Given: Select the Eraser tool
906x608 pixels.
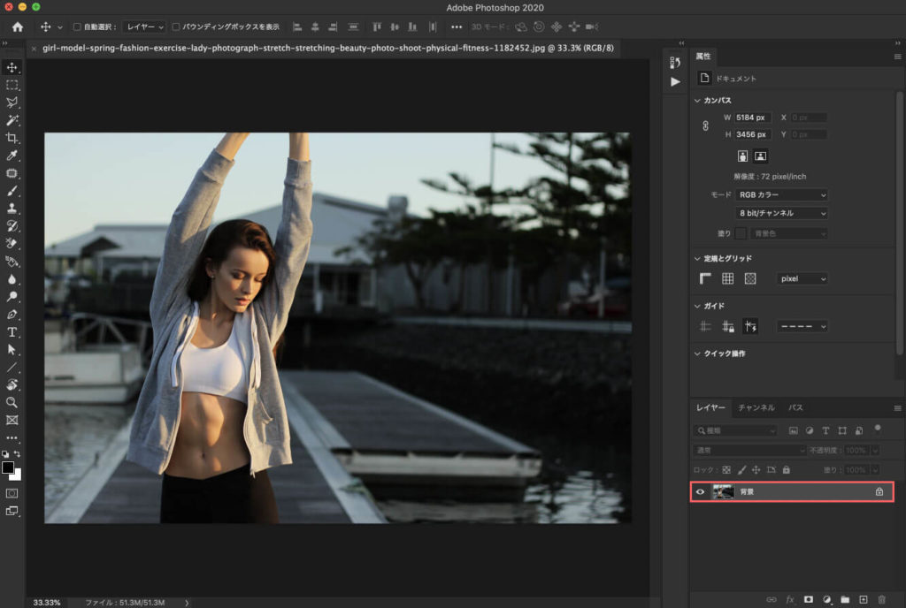Looking at the screenshot, I should pos(12,243).
